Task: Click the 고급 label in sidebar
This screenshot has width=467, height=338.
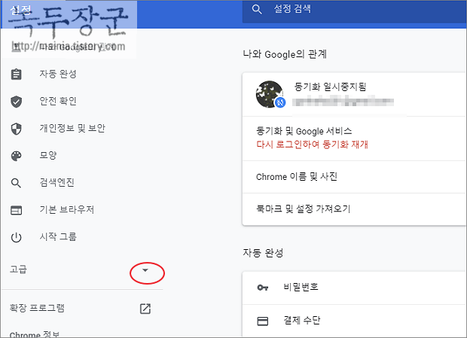Action: pos(19,269)
